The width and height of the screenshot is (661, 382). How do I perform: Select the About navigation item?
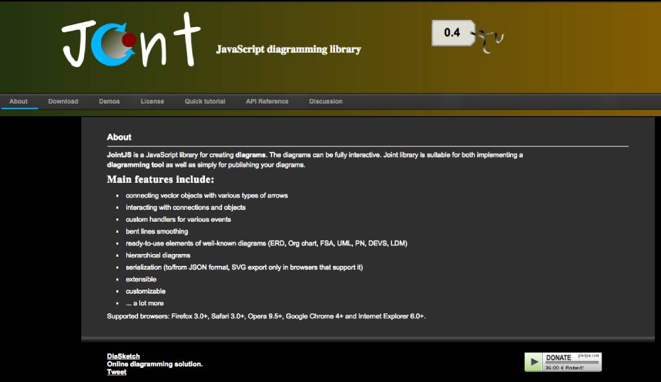pyautogui.click(x=19, y=101)
